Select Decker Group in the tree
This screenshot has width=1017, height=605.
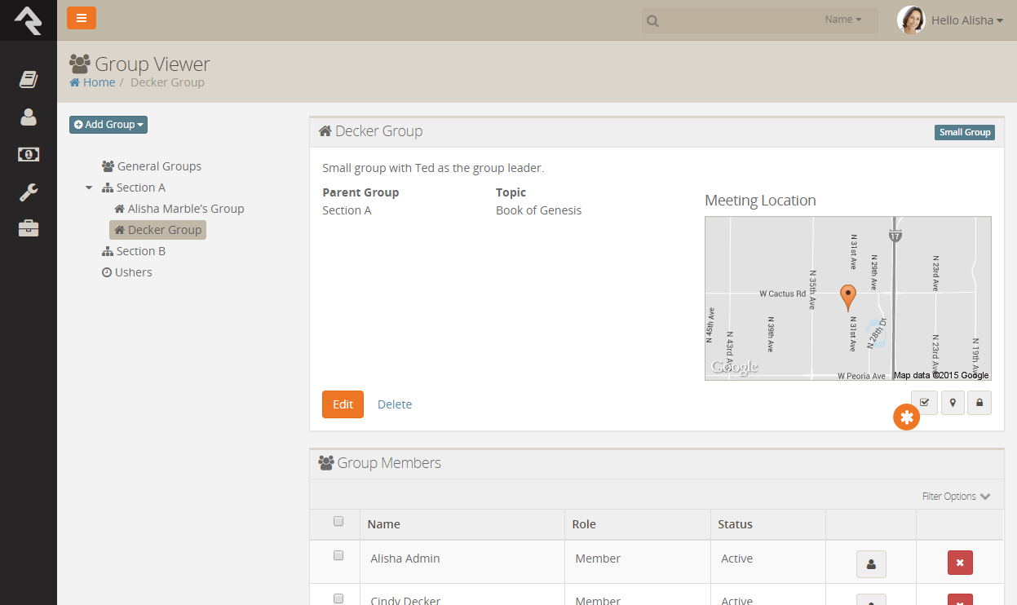coord(158,230)
